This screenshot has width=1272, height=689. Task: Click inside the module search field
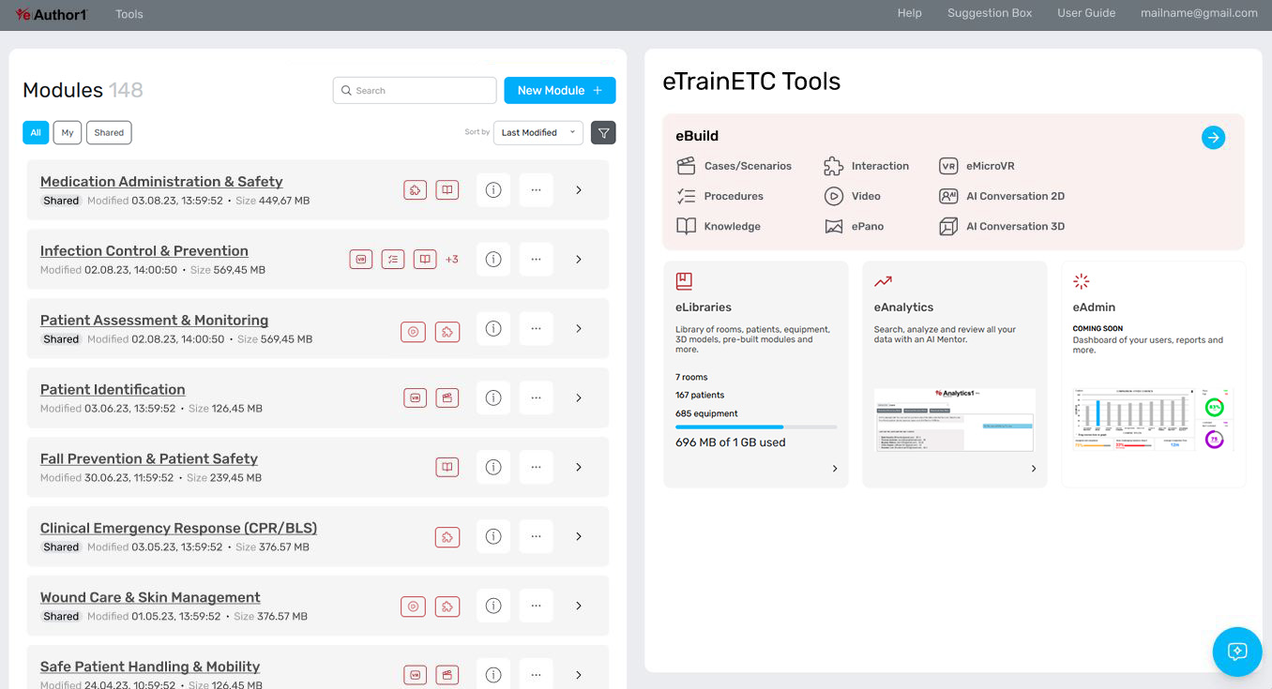pos(414,89)
